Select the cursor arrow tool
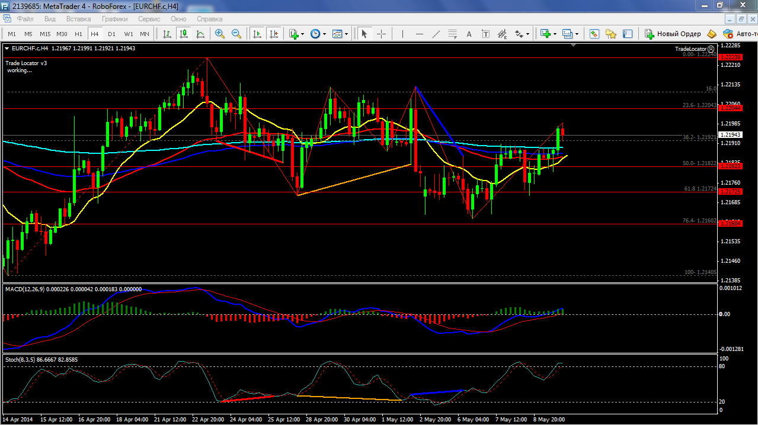The width and height of the screenshot is (758, 425). click(364, 34)
